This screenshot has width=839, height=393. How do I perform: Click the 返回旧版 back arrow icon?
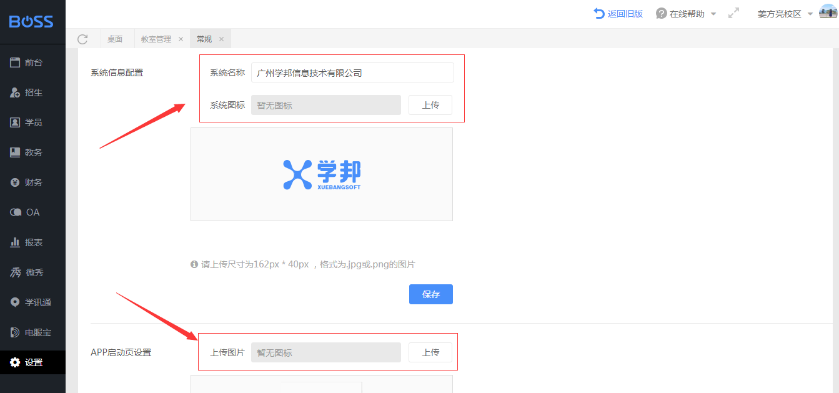tap(599, 13)
